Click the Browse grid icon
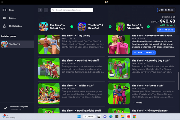This screenshot has width=180, height=120. (x=4, y=18)
